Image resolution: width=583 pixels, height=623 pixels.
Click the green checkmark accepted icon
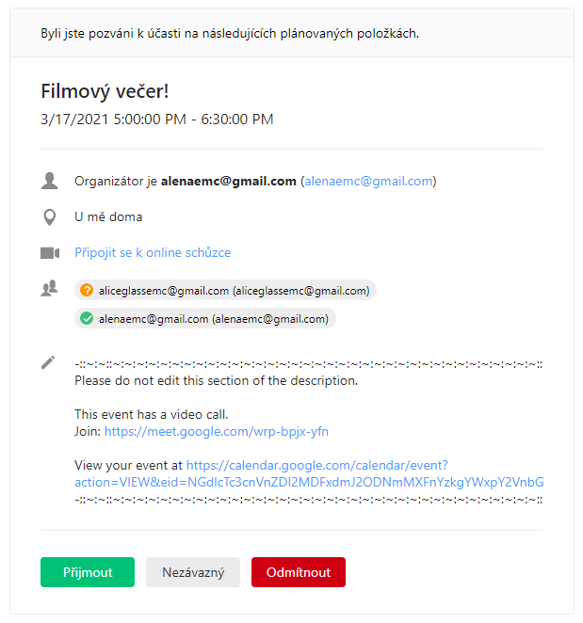[87, 319]
